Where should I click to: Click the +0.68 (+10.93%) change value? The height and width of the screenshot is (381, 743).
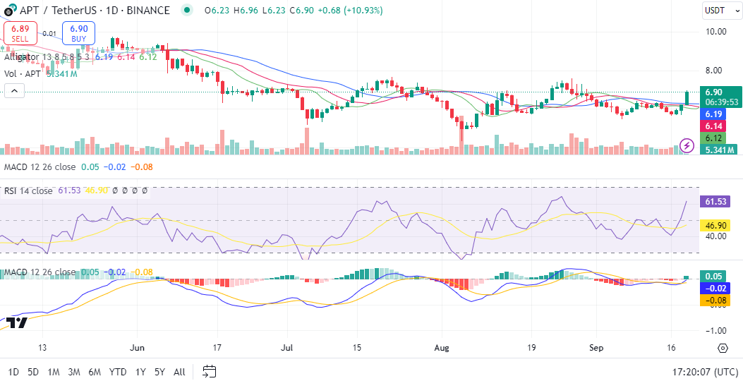(x=349, y=10)
